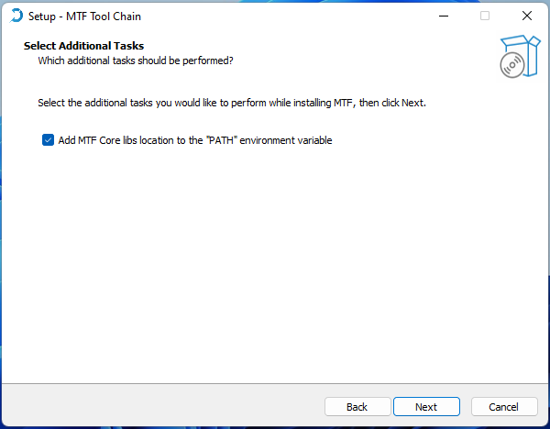The image size is (550, 429).
Task: Go Back to the previous setup step
Action: [357, 406]
